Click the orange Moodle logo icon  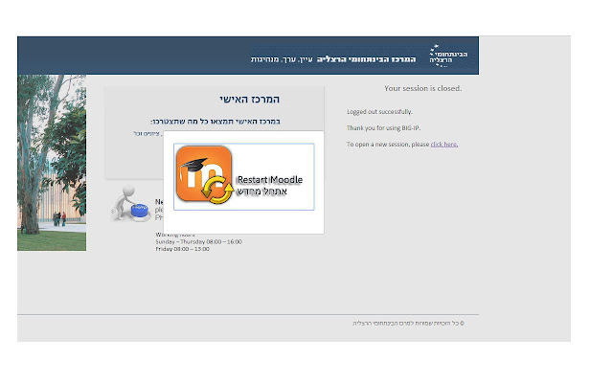(x=204, y=173)
